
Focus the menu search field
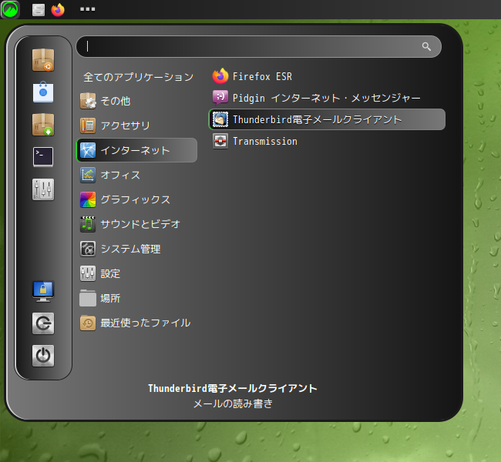click(259, 47)
